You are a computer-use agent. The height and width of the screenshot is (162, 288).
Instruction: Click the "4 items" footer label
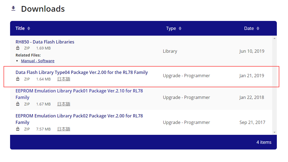(264, 142)
